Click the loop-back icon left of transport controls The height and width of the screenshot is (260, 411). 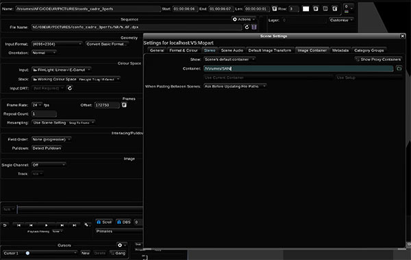pos(5,225)
